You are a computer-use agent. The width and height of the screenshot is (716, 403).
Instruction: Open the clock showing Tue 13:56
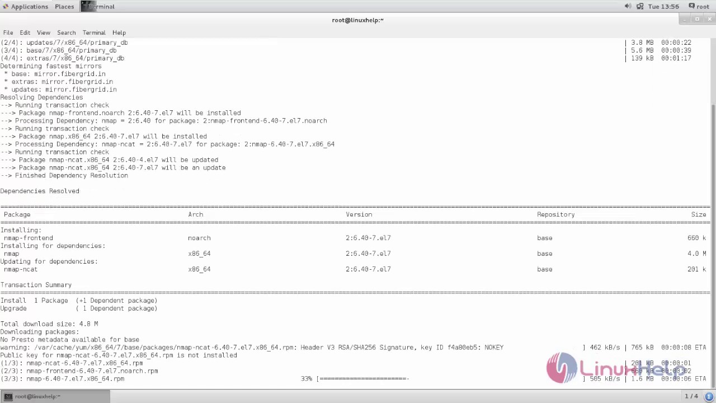coord(663,7)
